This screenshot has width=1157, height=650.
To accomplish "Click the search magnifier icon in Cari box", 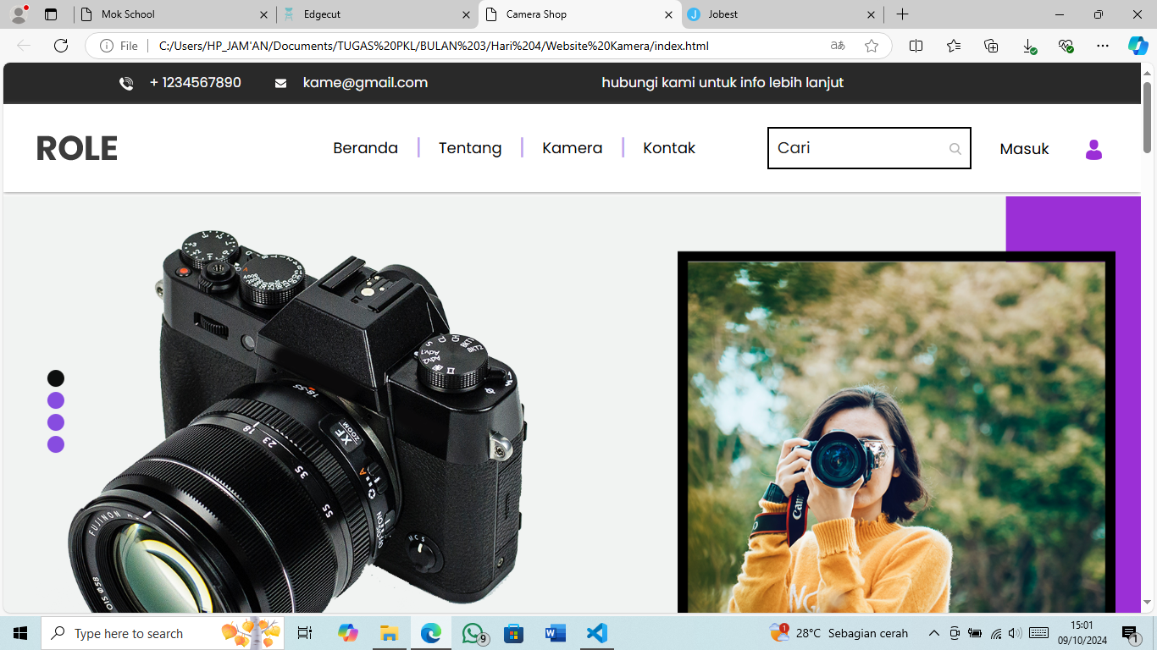I will tap(955, 149).
